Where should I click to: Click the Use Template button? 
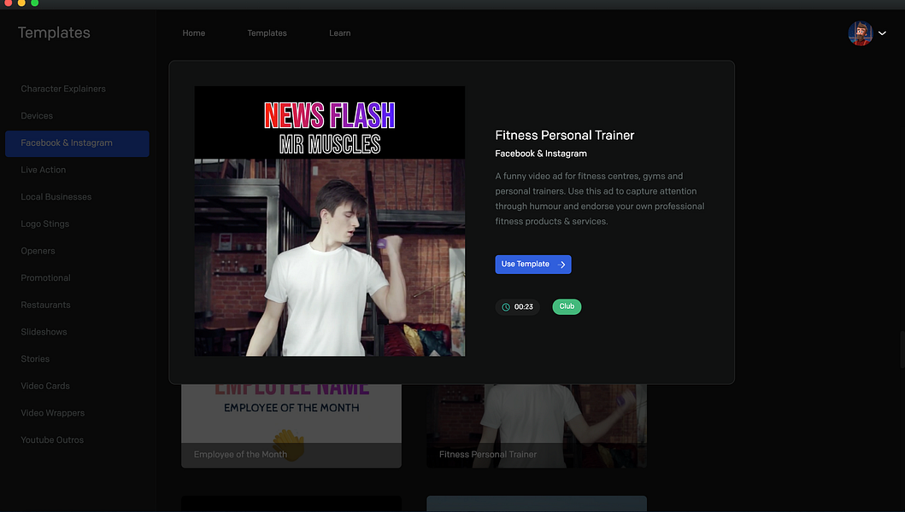point(532,264)
